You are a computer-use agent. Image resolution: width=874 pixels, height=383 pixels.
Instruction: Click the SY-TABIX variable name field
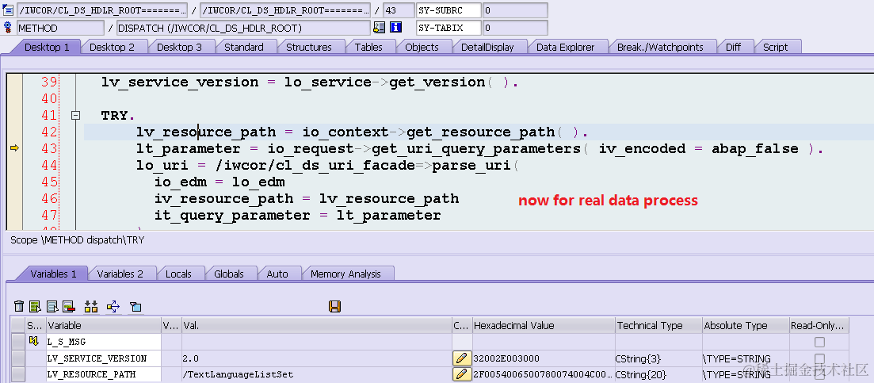tap(448, 27)
